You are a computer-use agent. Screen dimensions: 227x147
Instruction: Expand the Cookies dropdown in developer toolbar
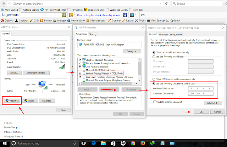[x=23, y=20]
